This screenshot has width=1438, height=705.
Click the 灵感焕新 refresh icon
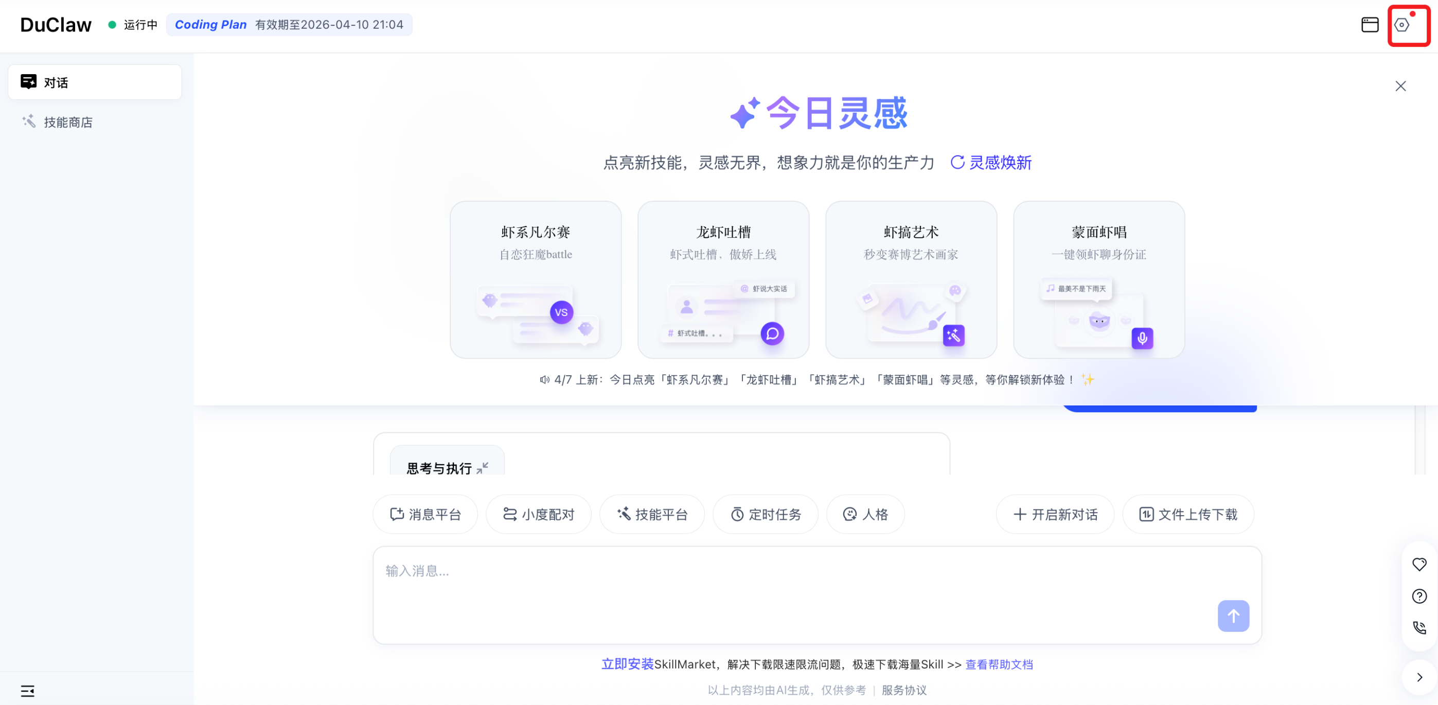[x=957, y=163]
